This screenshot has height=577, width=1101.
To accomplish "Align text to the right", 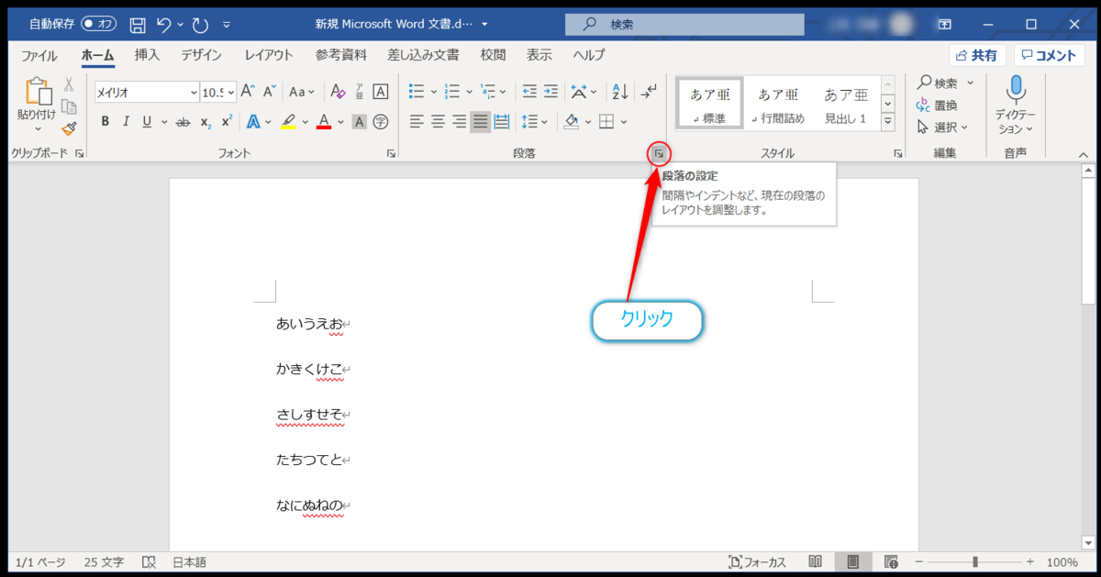I will coord(459,121).
